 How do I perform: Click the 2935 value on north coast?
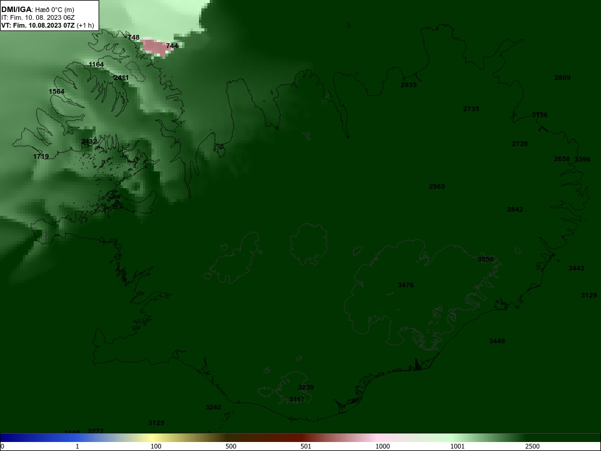pyautogui.click(x=409, y=85)
